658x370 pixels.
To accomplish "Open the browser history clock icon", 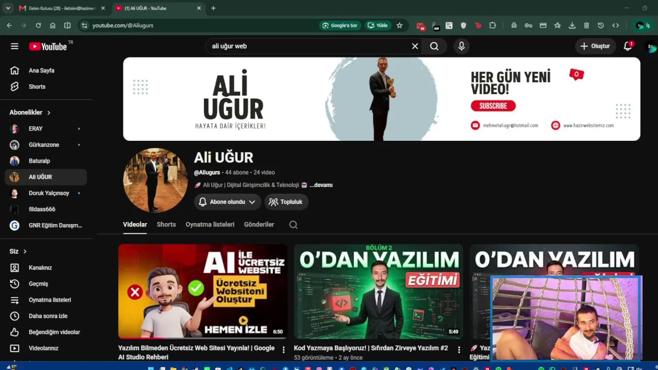I will pyautogui.click(x=601, y=25).
